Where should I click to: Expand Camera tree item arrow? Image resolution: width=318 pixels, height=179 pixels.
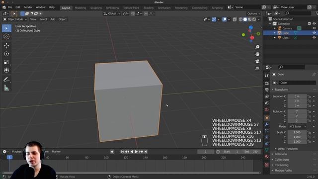(x=275, y=28)
